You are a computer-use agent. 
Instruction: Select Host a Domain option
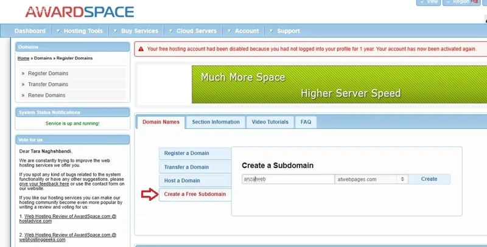click(195, 181)
